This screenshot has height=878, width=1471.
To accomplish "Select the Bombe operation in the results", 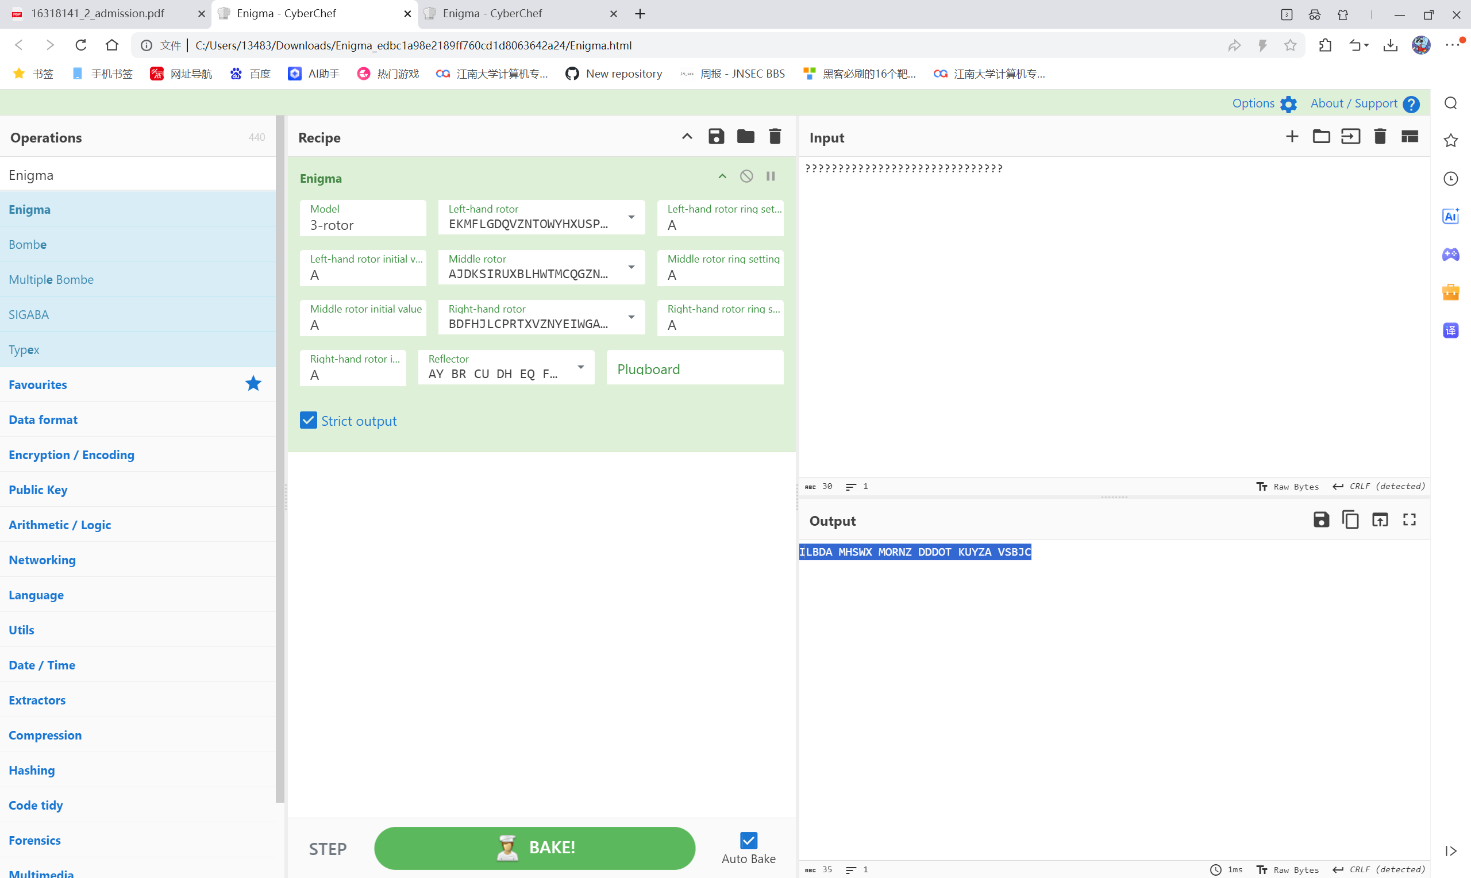I will pyautogui.click(x=28, y=244).
